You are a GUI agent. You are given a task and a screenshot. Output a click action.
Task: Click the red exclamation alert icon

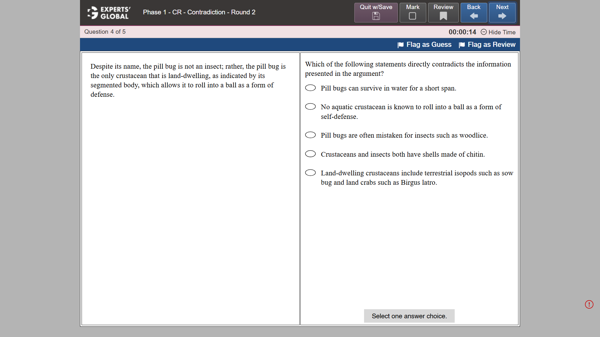pos(589,304)
